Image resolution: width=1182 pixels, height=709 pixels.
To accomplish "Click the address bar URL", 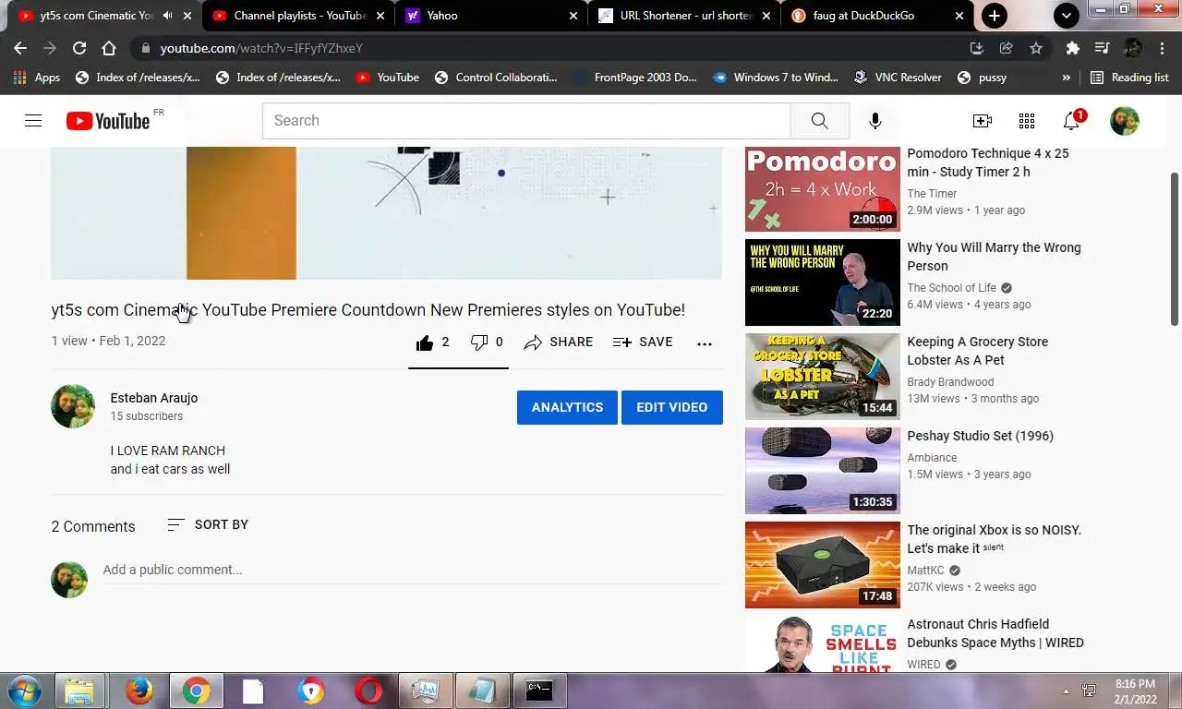I will click(261, 48).
